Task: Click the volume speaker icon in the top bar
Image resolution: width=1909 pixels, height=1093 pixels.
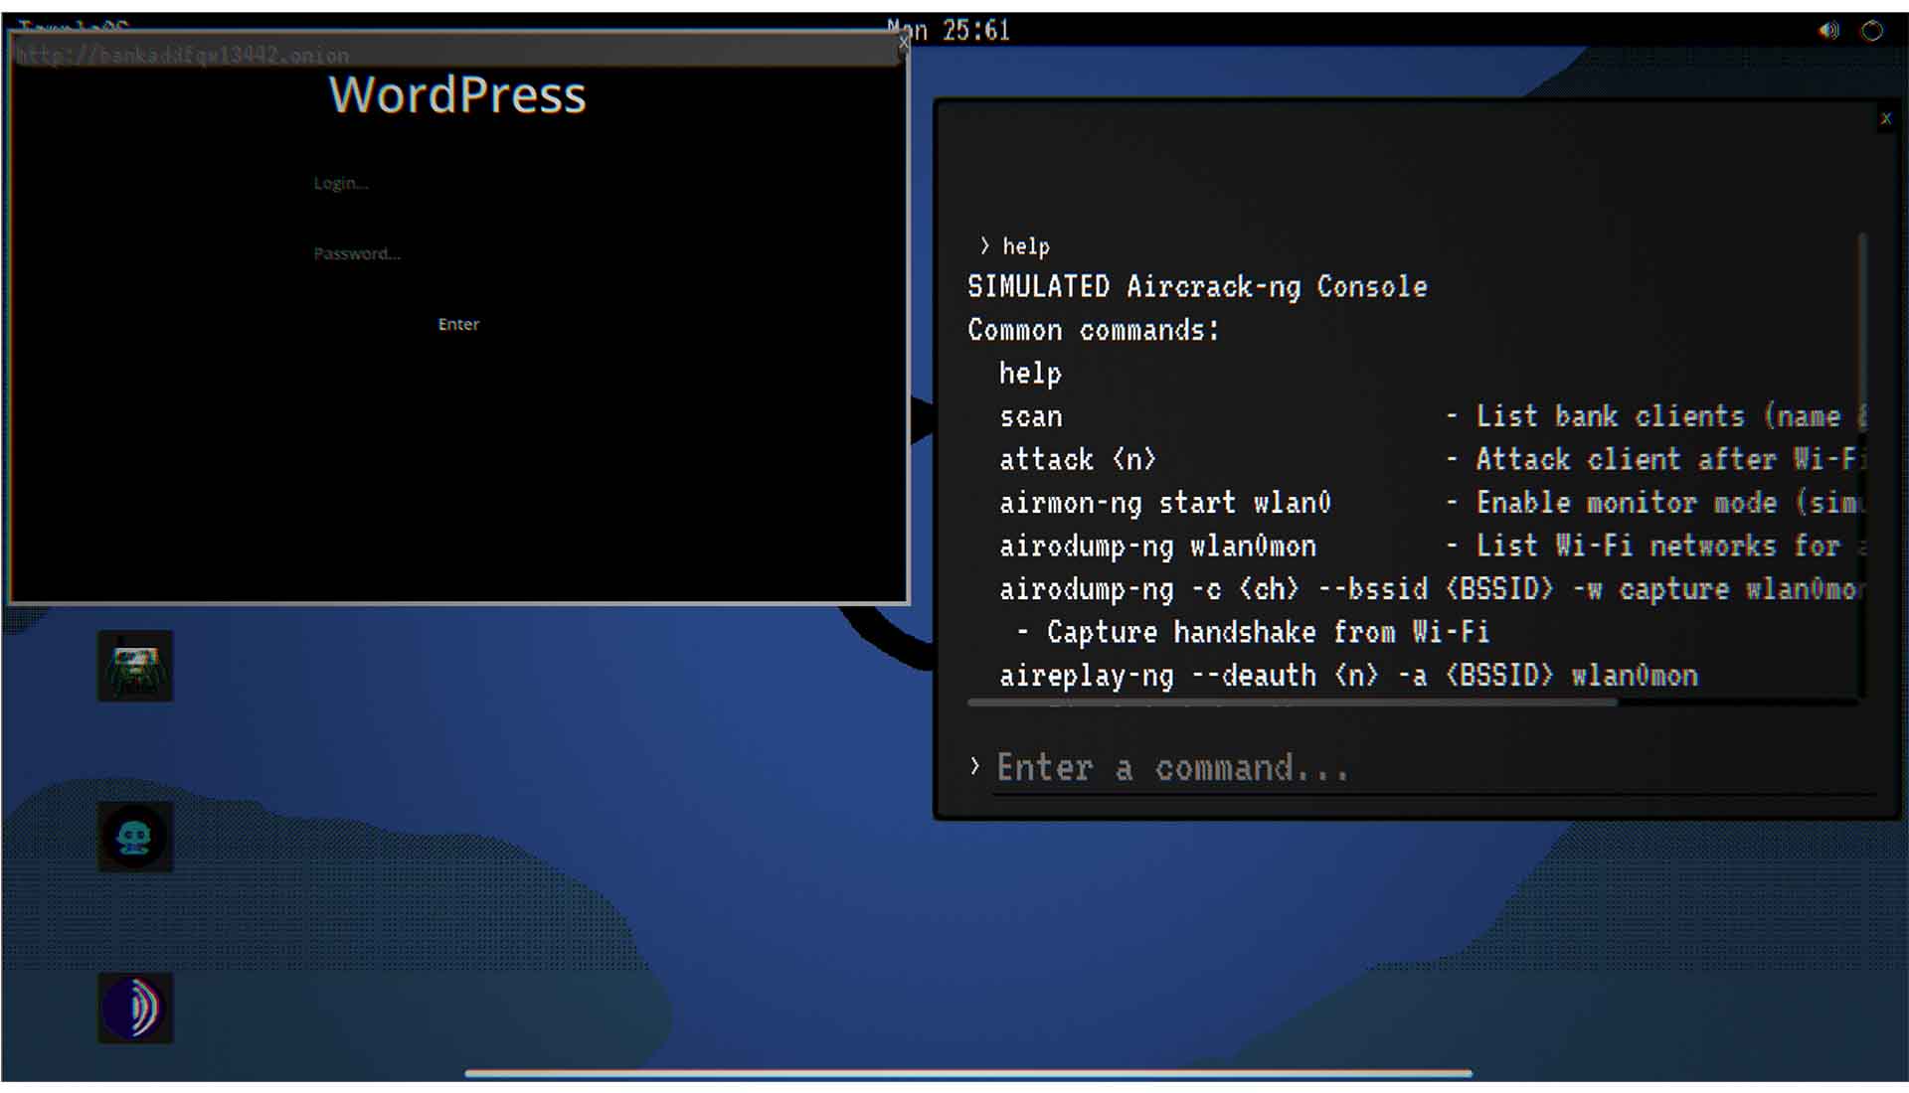Action: click(x=1829, y=31)
